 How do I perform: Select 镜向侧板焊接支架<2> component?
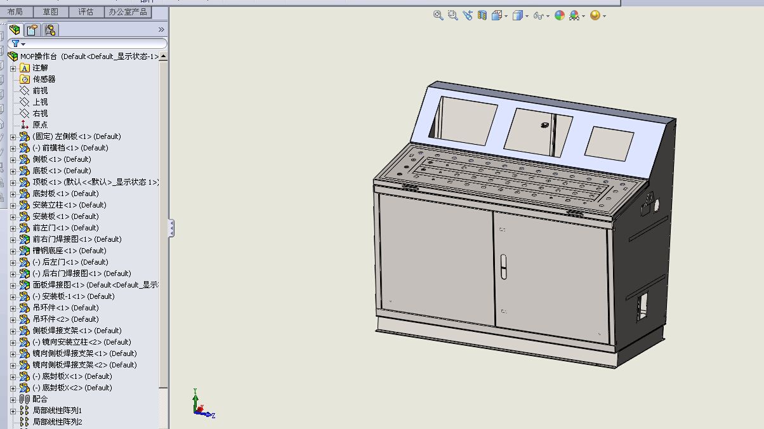pos(84,365)
